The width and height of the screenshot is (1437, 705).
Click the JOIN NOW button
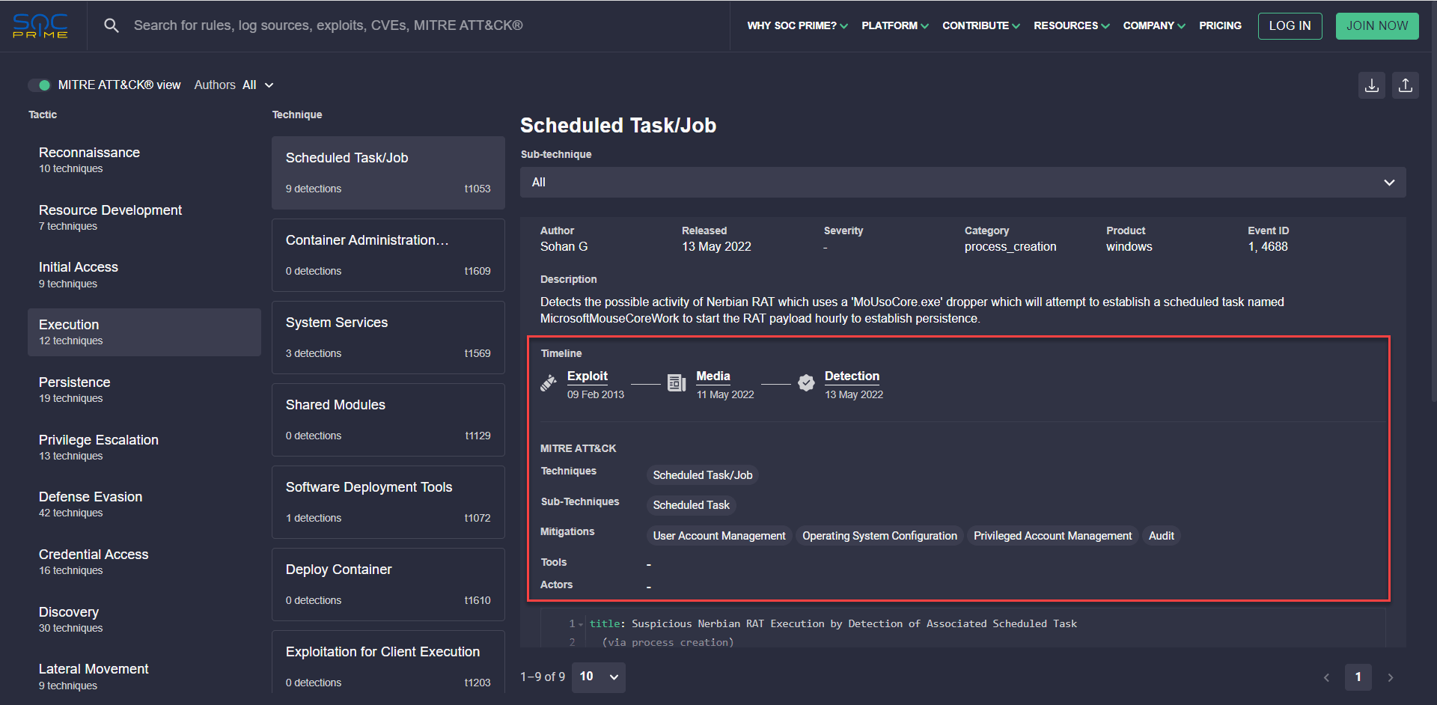(x=1377, y=26)
